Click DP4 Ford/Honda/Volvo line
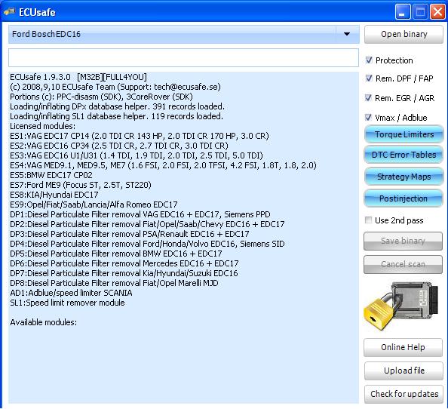This screenshot has height=409, width=448. click(x=147, y=244)
